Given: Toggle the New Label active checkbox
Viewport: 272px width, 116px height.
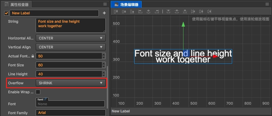Looking at the screenshot, I should (x=6, y=13).
